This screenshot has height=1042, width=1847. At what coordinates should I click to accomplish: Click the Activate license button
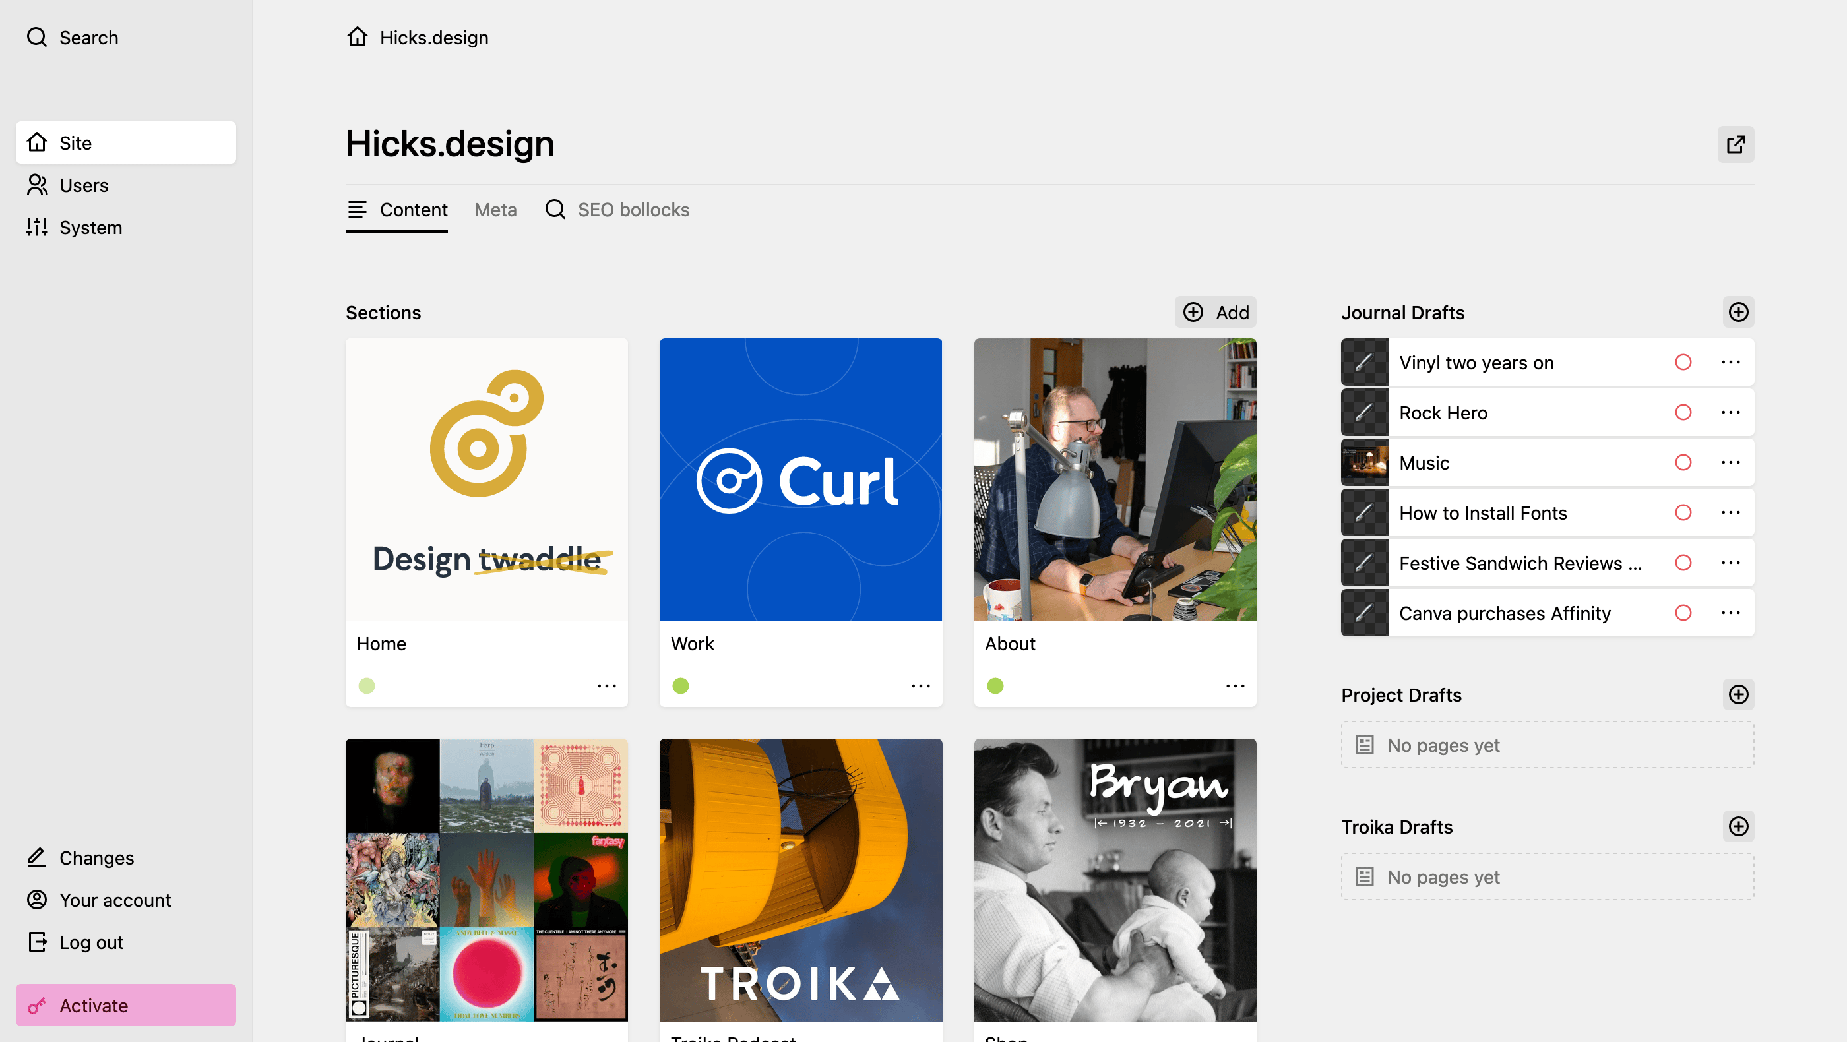pyautogui.click(x=125, y=1004)
